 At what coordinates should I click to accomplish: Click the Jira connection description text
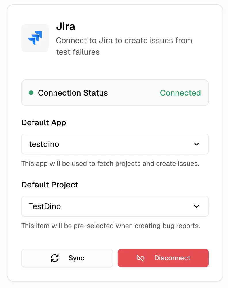pyautogui.click(x=124, y=46)
